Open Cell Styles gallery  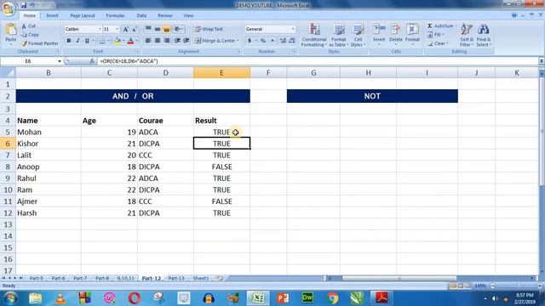(x=358, y=35)
